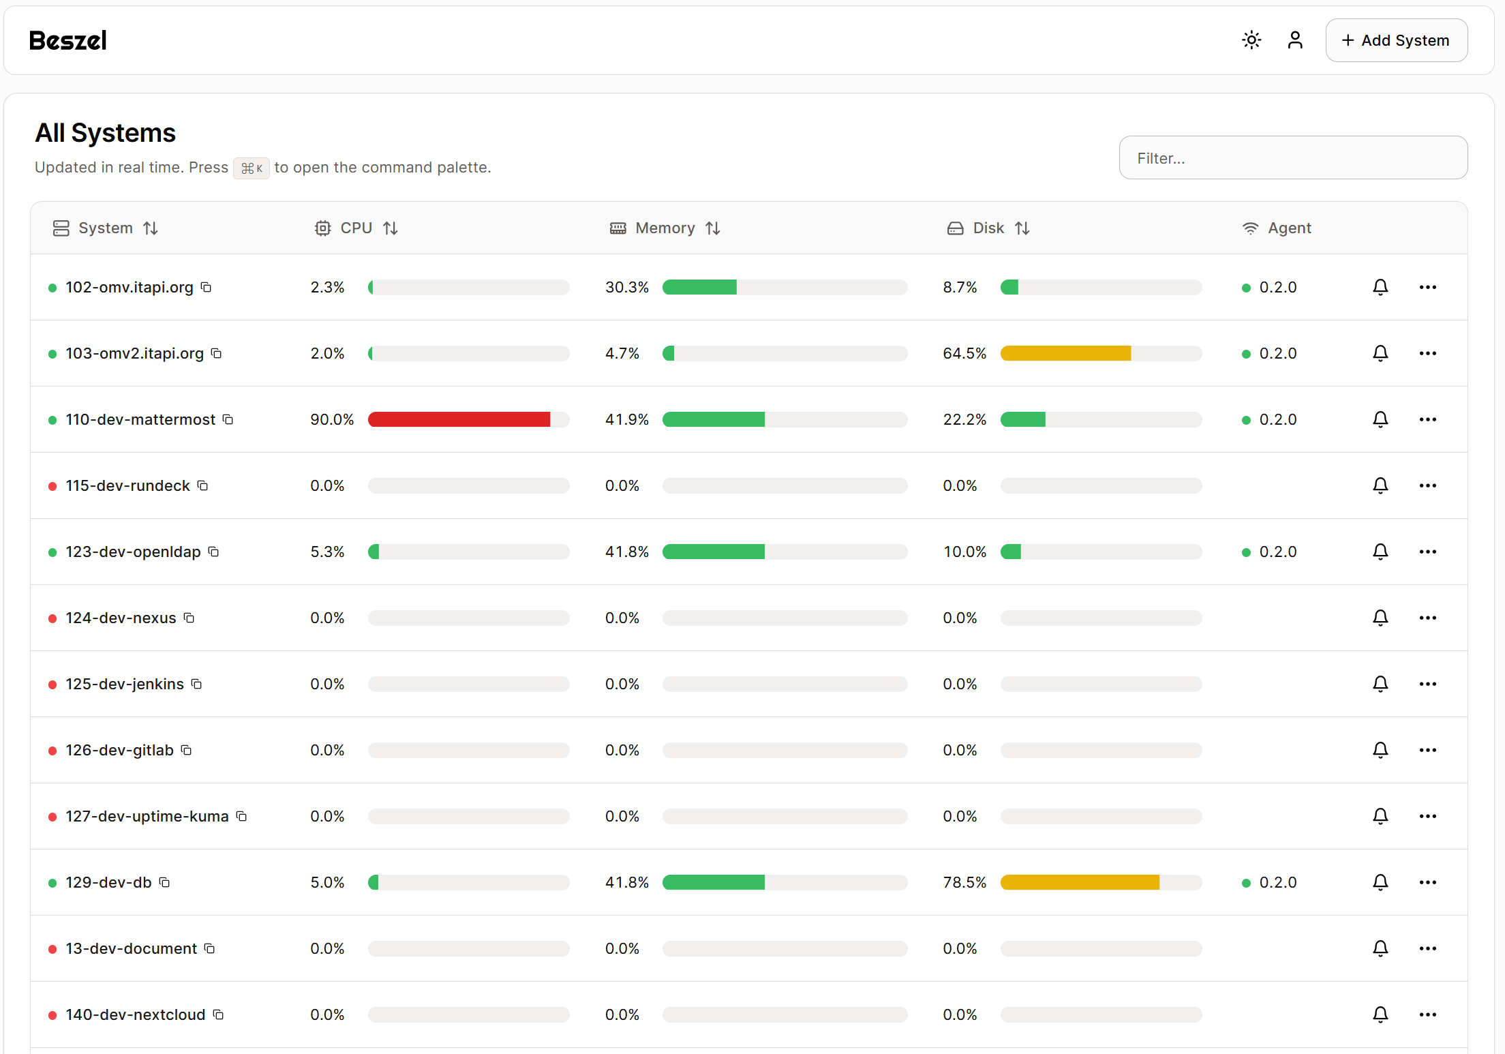
Task: Open alerts bell for 140-dev-nextcloud
Action: click(x=1380, y=1014)
